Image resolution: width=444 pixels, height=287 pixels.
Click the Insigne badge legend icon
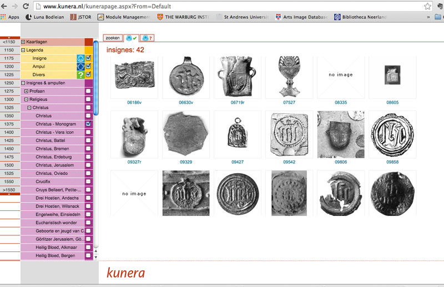coord(80,58)
